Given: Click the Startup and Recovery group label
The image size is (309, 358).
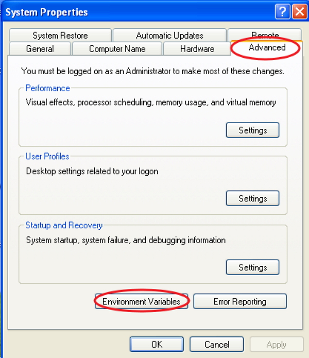Looking at the screenshot, I should [64, 225].
